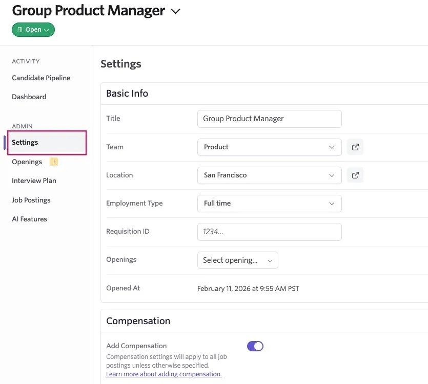The image size is (428, 384).
Task: Open Job Postings in the sidebar
Action: 31,200
